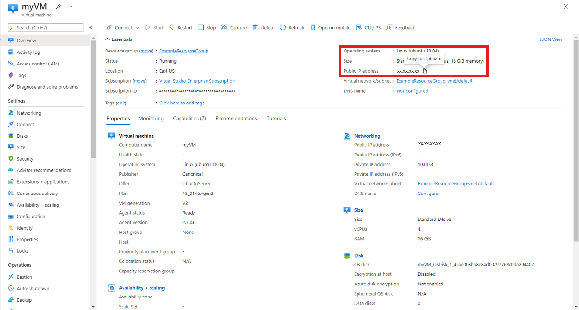
Task: Click None link for Host group
Action: [188, 232]
